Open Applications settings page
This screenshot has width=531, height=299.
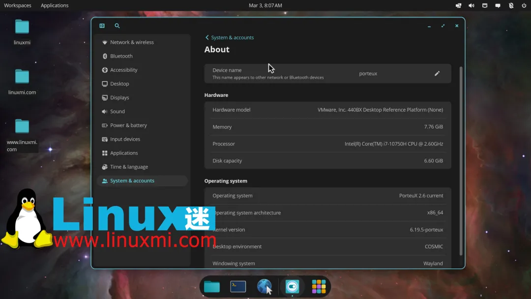pos(142,153)
